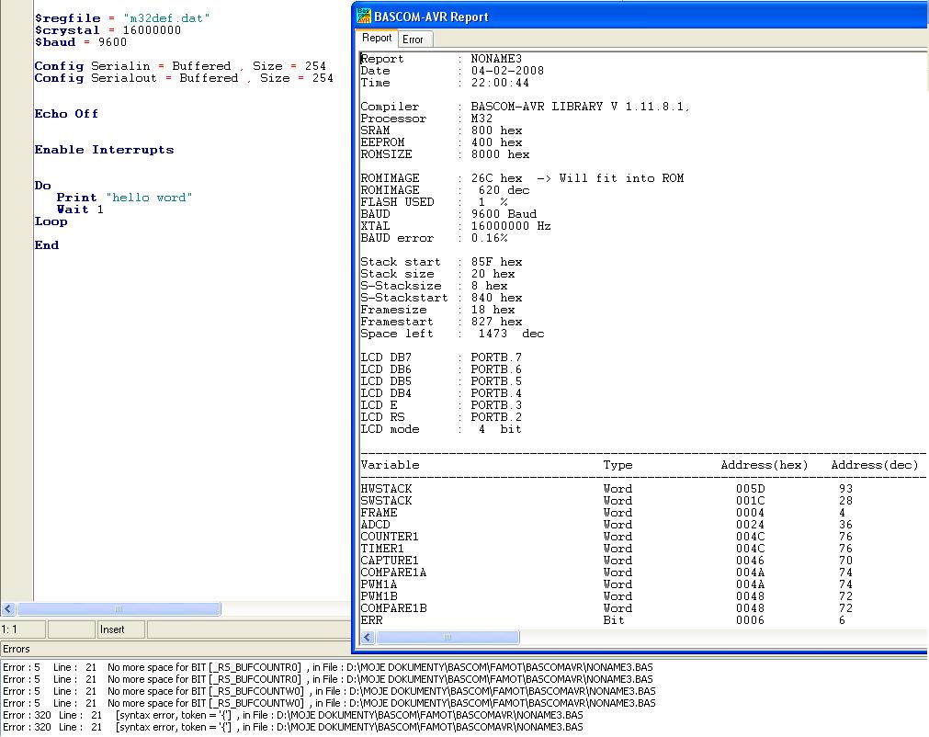Click the BAUD error 0.16% row
The image size is (929, 737).
pyautogui.click(x=435, y=238)
